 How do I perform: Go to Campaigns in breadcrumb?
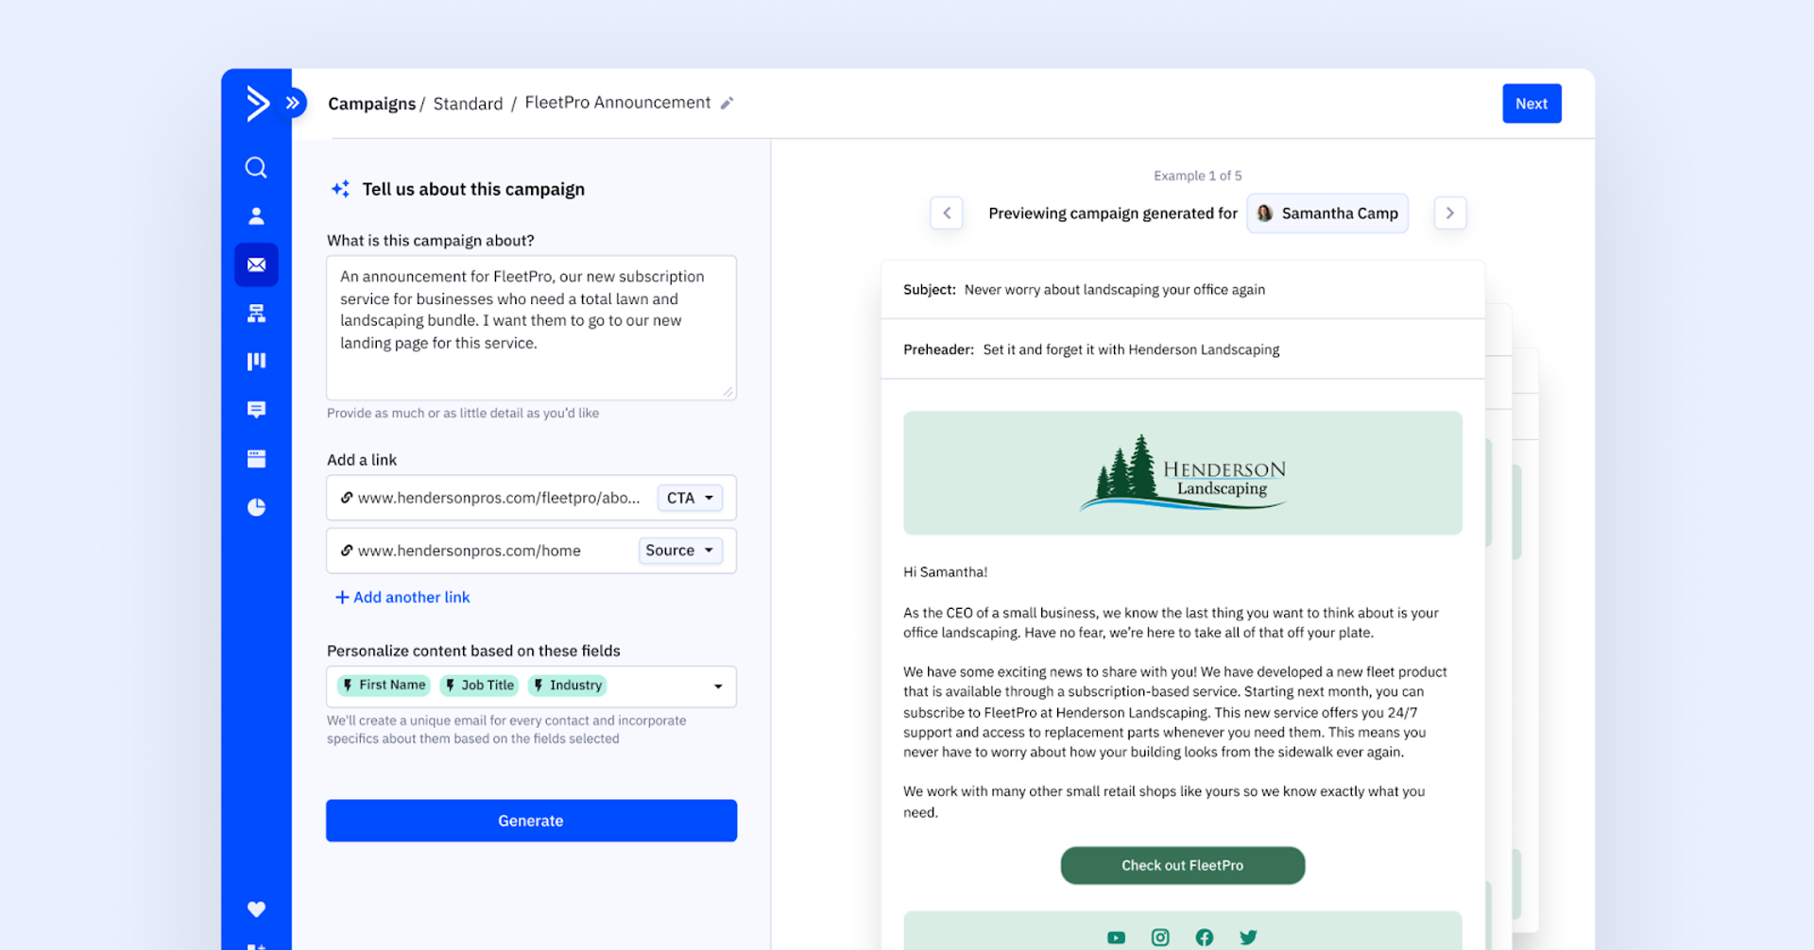pyautogui.click(x=371, y=104)
